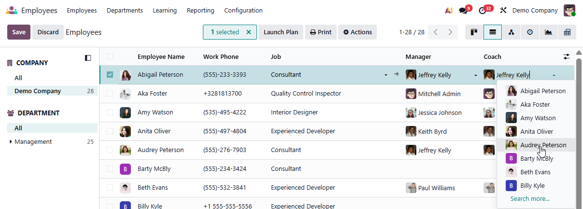Switch to Graph view
Screen dimensions: 583x209
click(x=548, y=32)
